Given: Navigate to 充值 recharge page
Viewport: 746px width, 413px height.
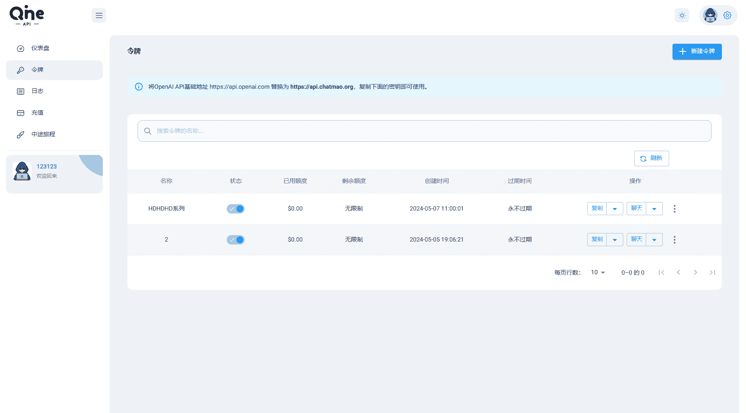Looking at the screenshot, I should [x=37, y=113].
